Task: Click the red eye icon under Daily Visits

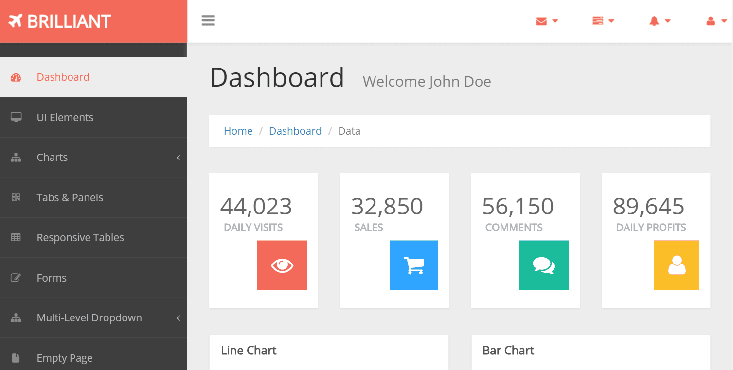Action: [282, 265]
